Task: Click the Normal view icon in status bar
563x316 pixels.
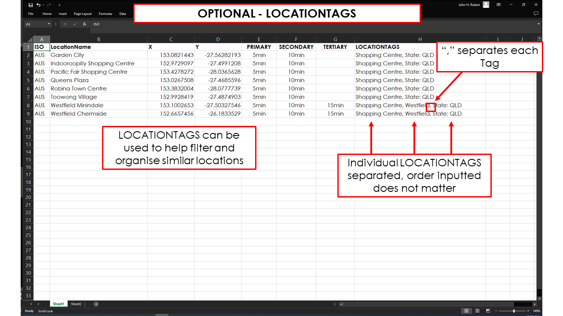Action: (x=466, y=311)
